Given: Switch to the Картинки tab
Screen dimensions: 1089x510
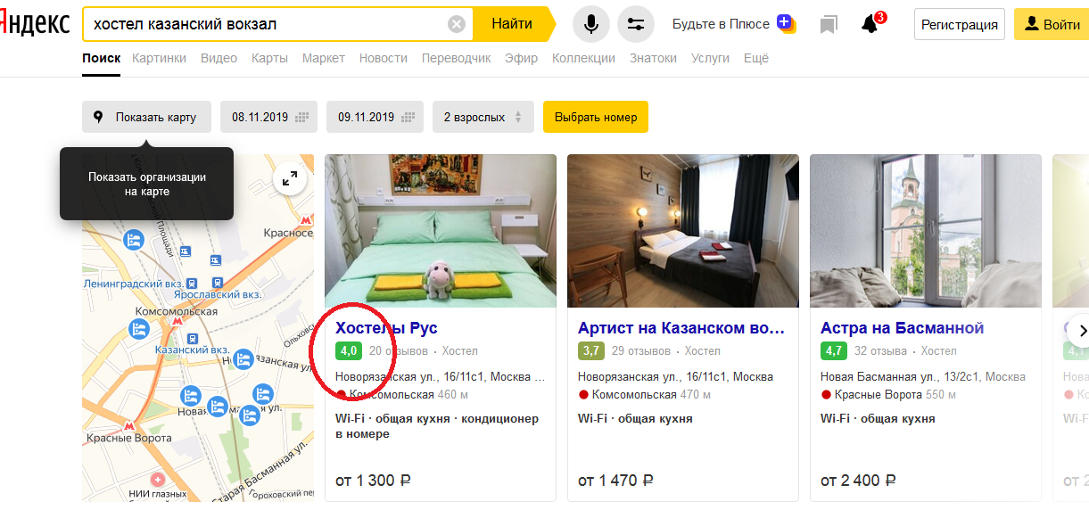Looking at the screenshot, I should [159, 58].
